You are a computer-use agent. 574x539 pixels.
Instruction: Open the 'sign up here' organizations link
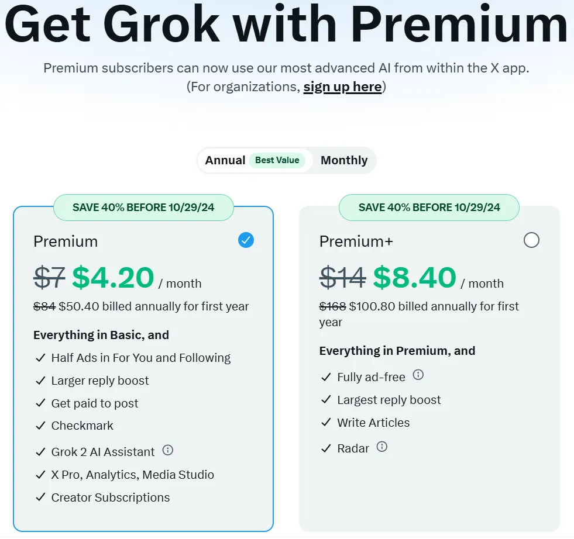coord(343,87)
